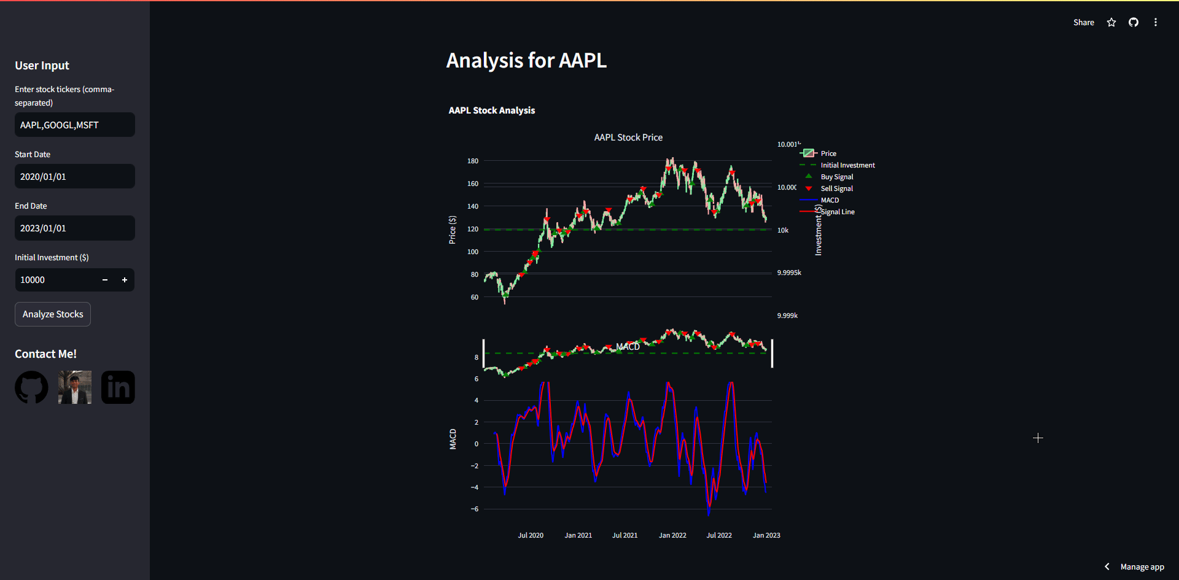Click the red Signal Line legend marker
The height and width of the screenshot is (580, 1179).
point(807,211)
